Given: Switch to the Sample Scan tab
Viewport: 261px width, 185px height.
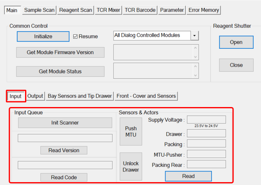Looking at the screenshot, I should (39, 10).
